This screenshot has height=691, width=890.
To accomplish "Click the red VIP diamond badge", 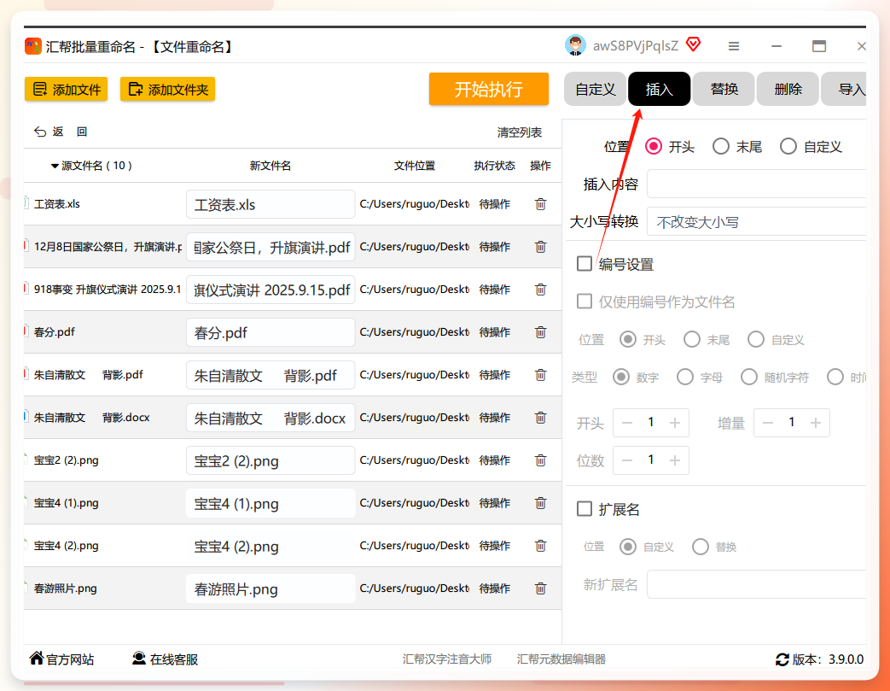I will pos(693,44).
